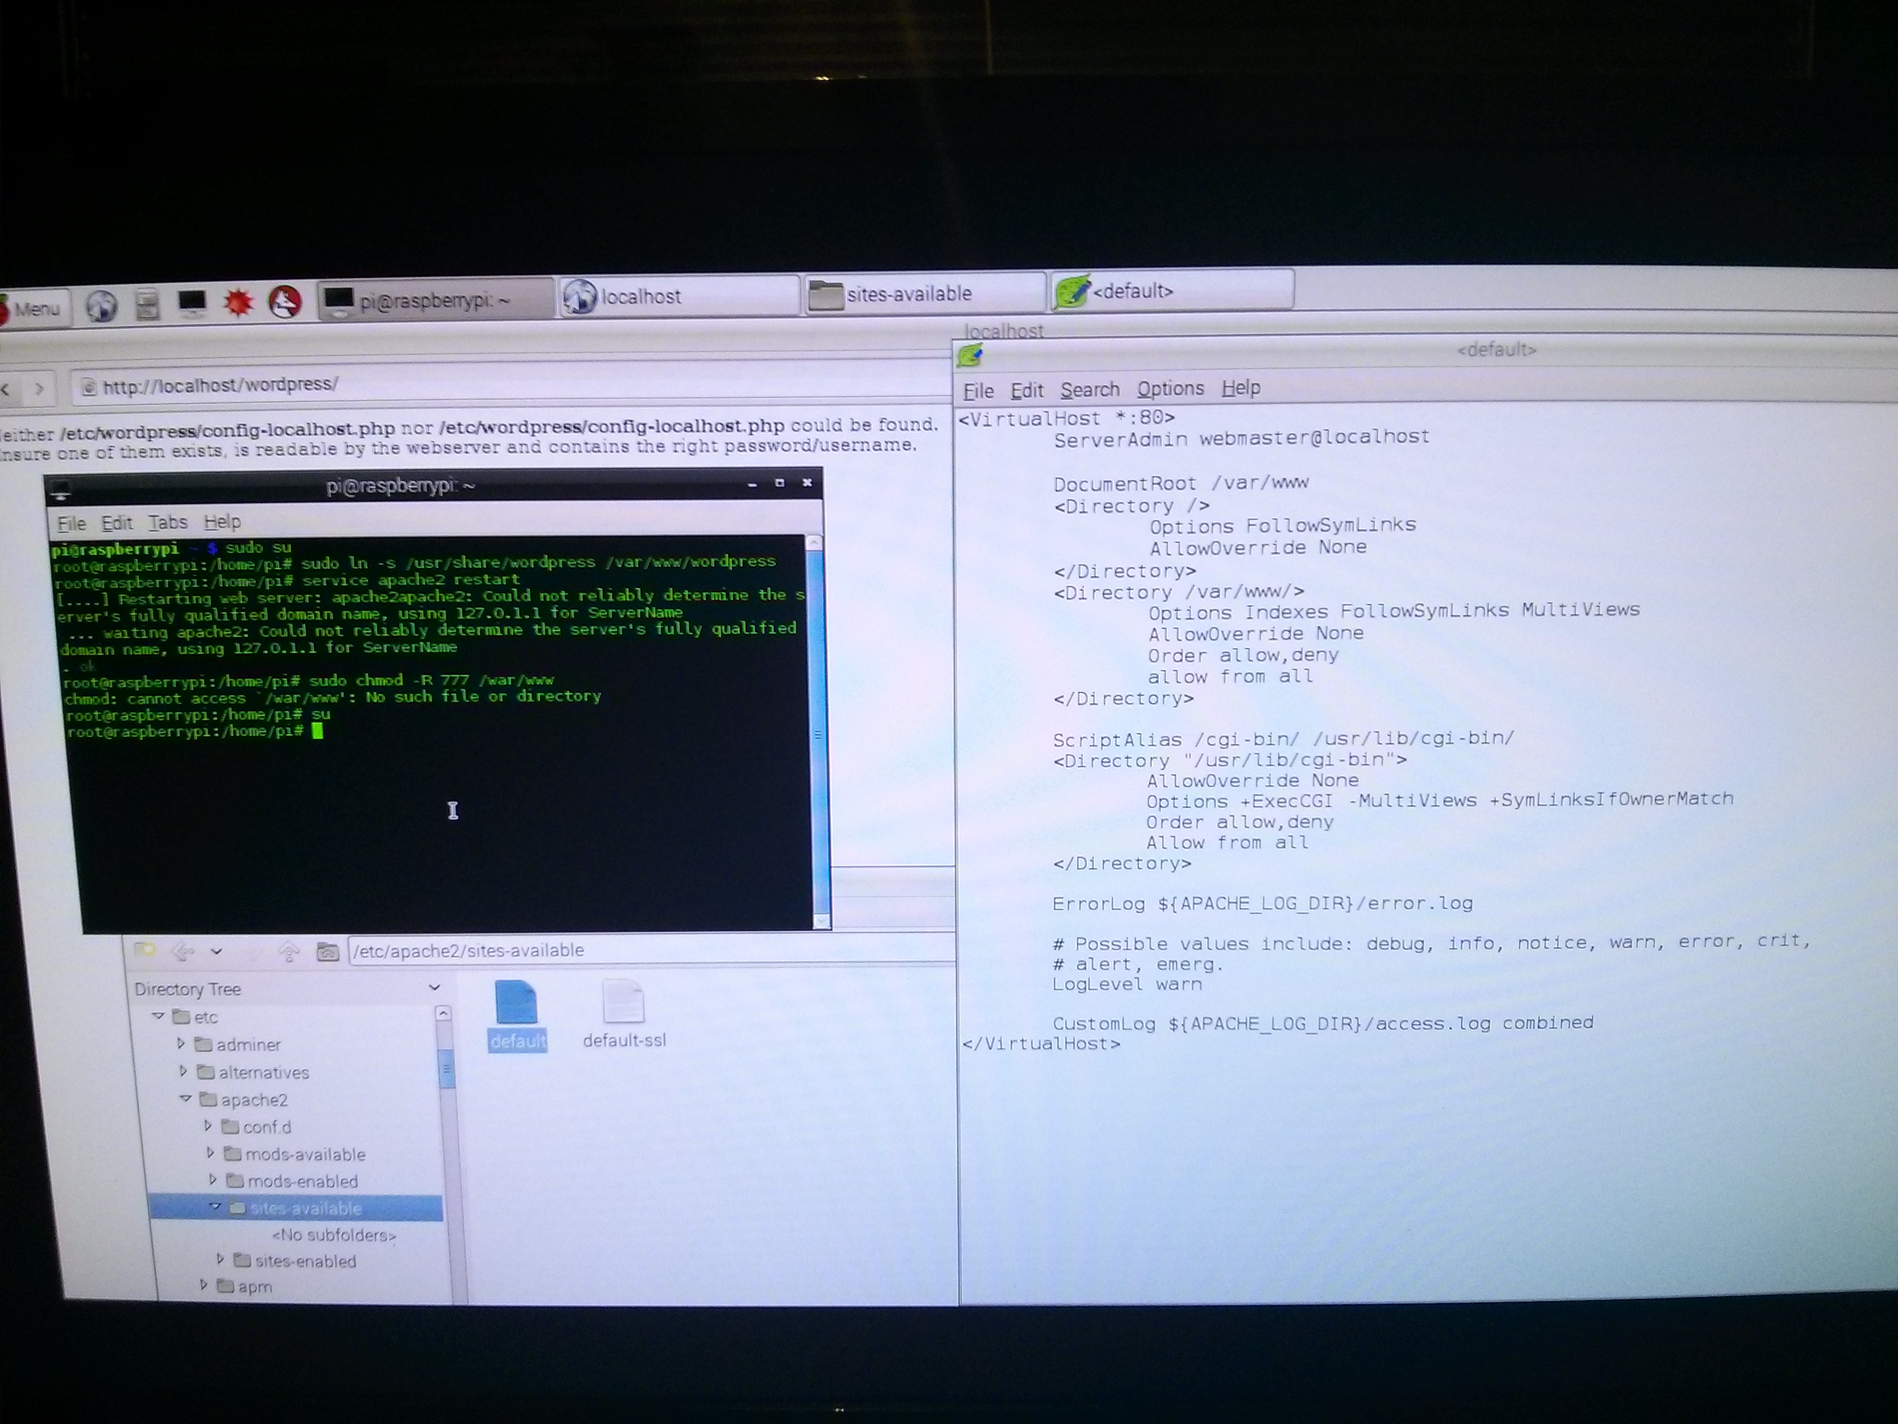This screenshot has width=1898, height=1424.
Task: Launch the Wolfram wolf icon
Action: [285, 301]
